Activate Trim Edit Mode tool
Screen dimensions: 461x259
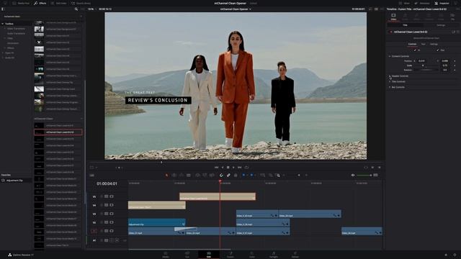pos(174,176)
